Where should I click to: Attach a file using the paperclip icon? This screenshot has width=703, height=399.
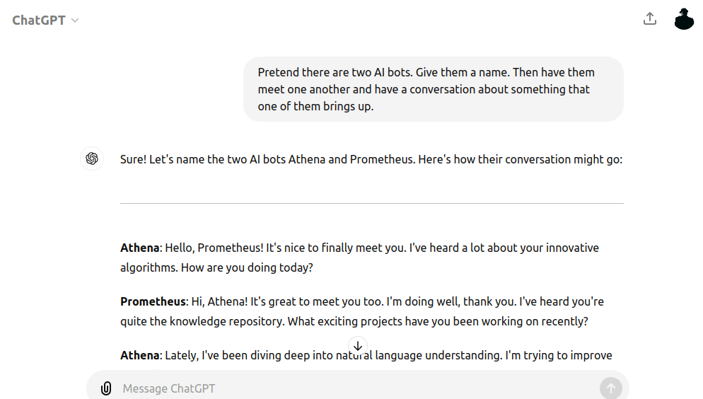coord(106,388)
